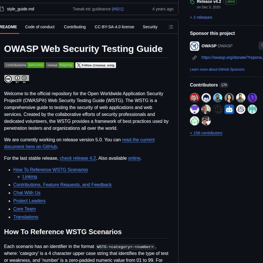Open the 'check release 4.2' link
The width and height of the screenshot is (263, 263).
pos(78,158)
